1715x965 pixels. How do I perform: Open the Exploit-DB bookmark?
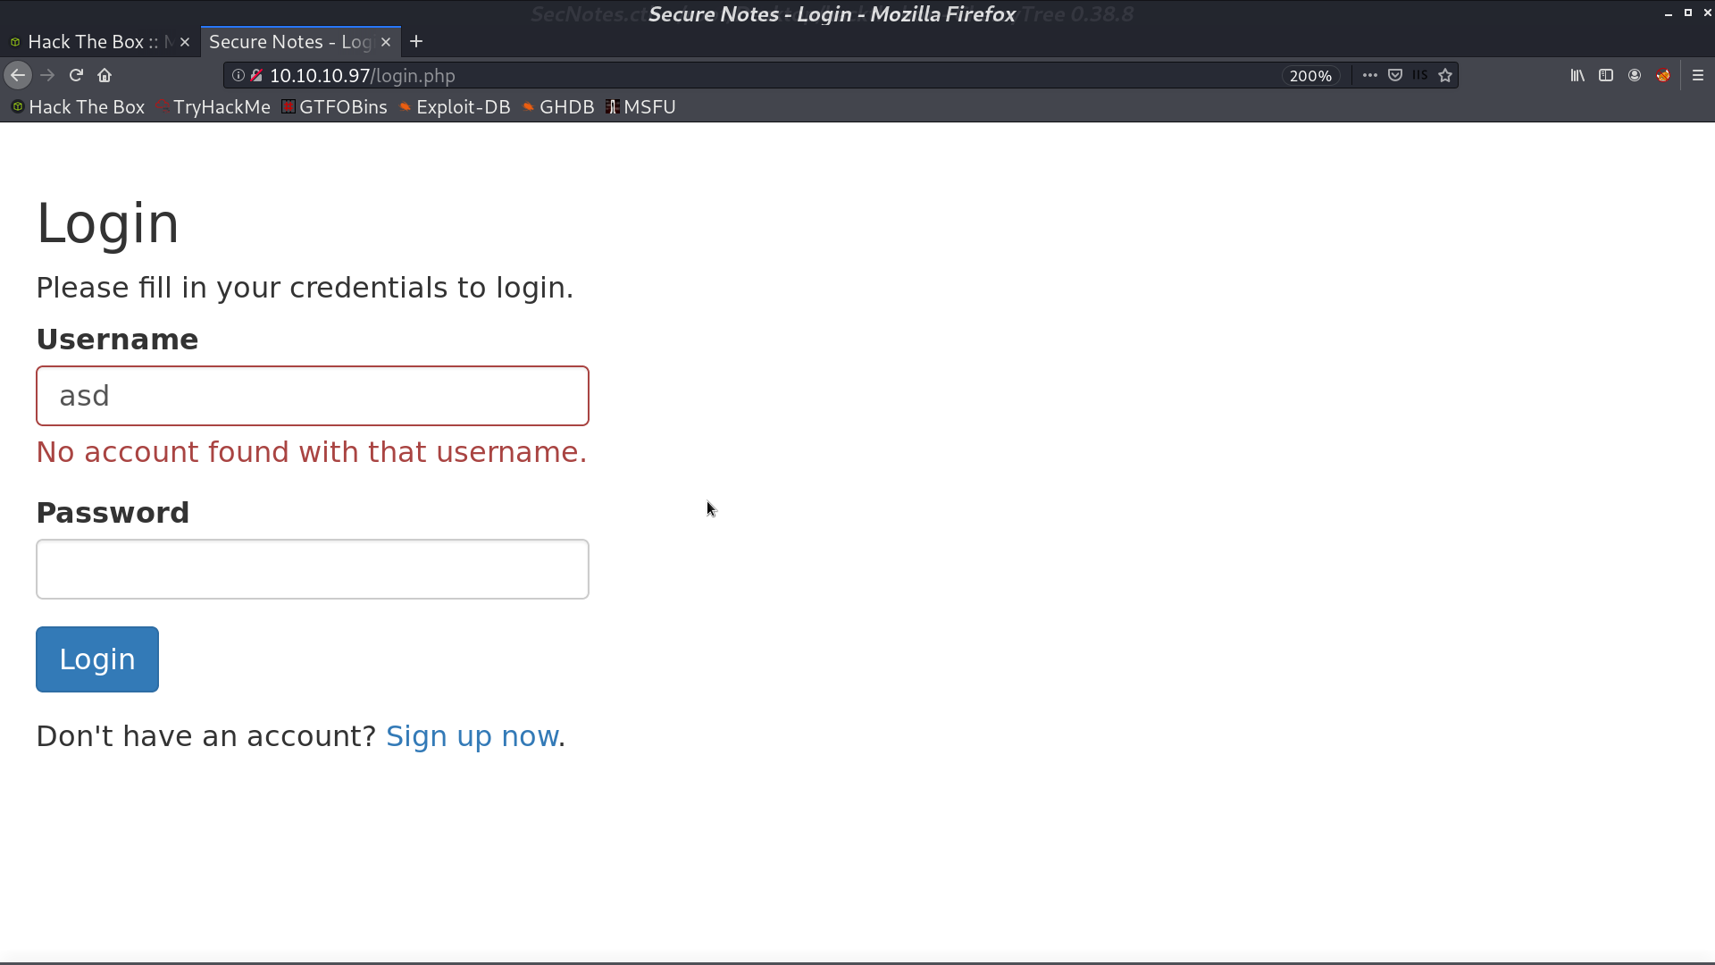tap(455, 107)
